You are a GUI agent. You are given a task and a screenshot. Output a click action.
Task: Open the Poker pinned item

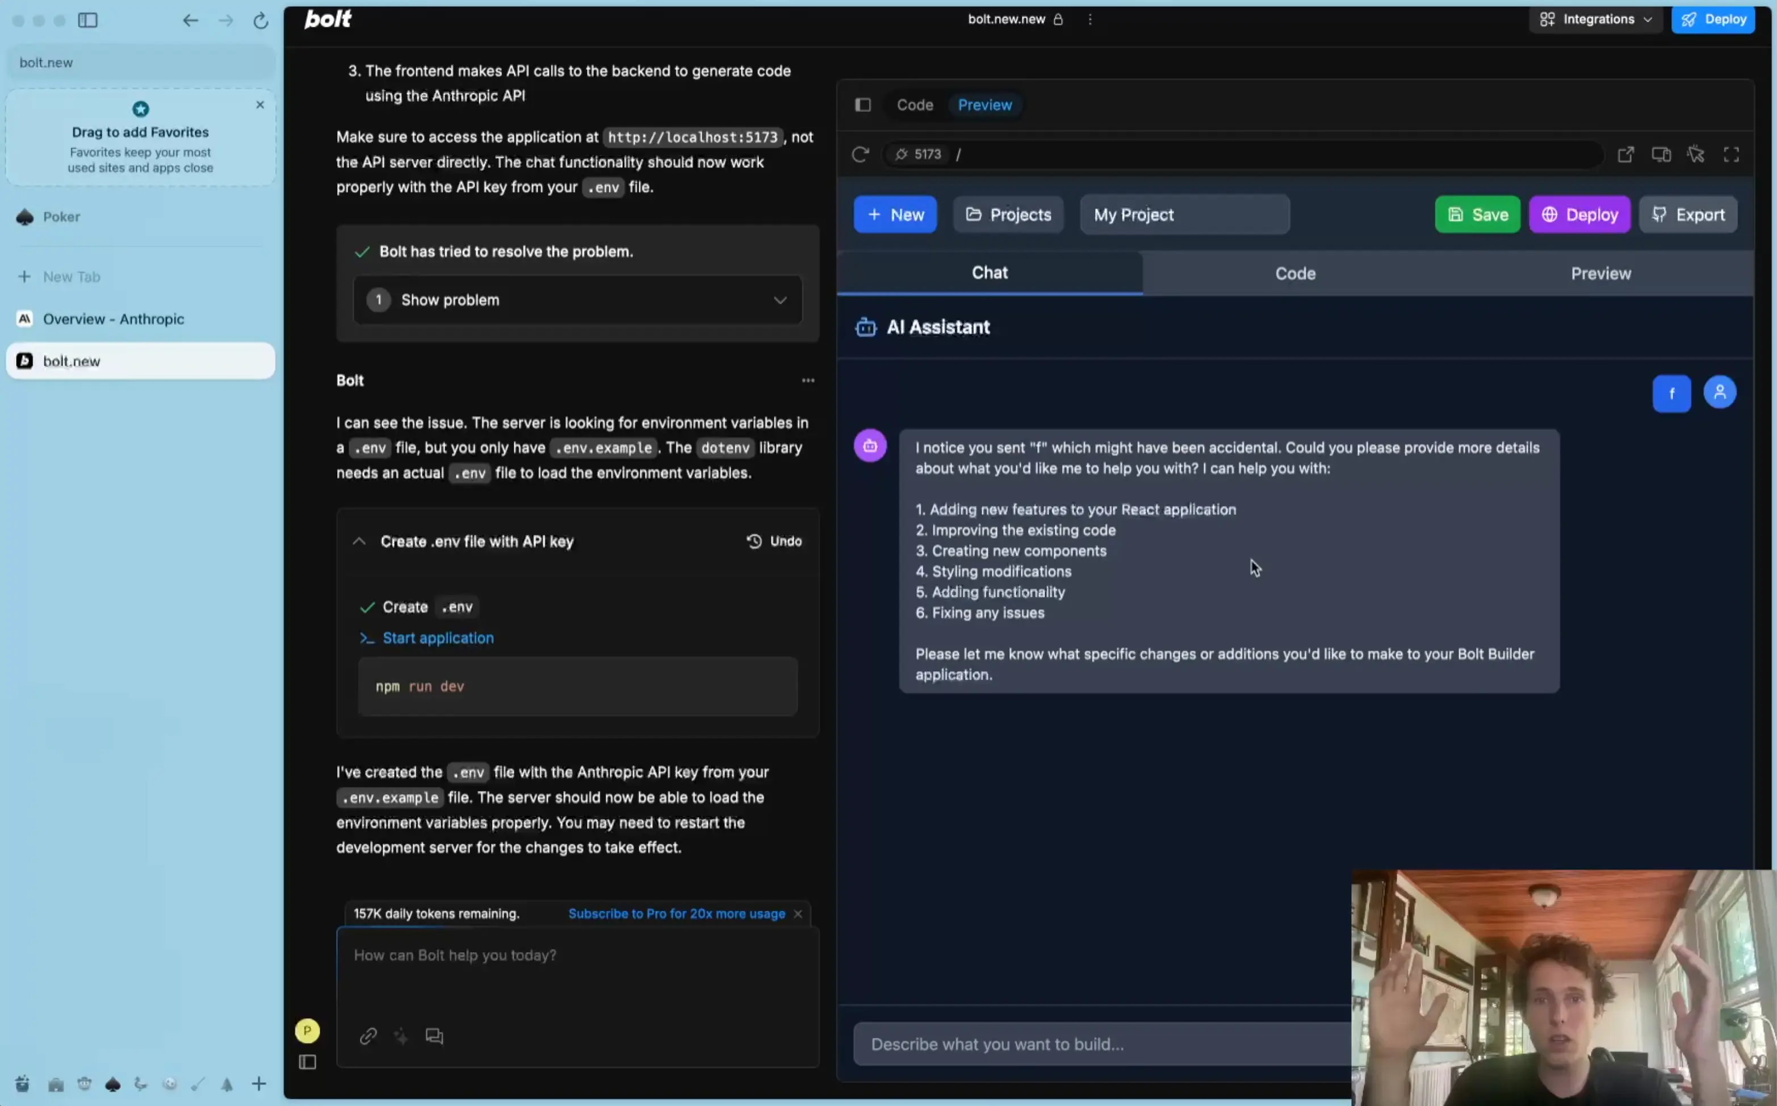(x=140, y=217)
